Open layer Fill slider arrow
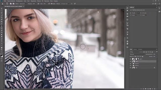This screenshot has width=161, height=90. pyautogui.click(x=156, y=56)
